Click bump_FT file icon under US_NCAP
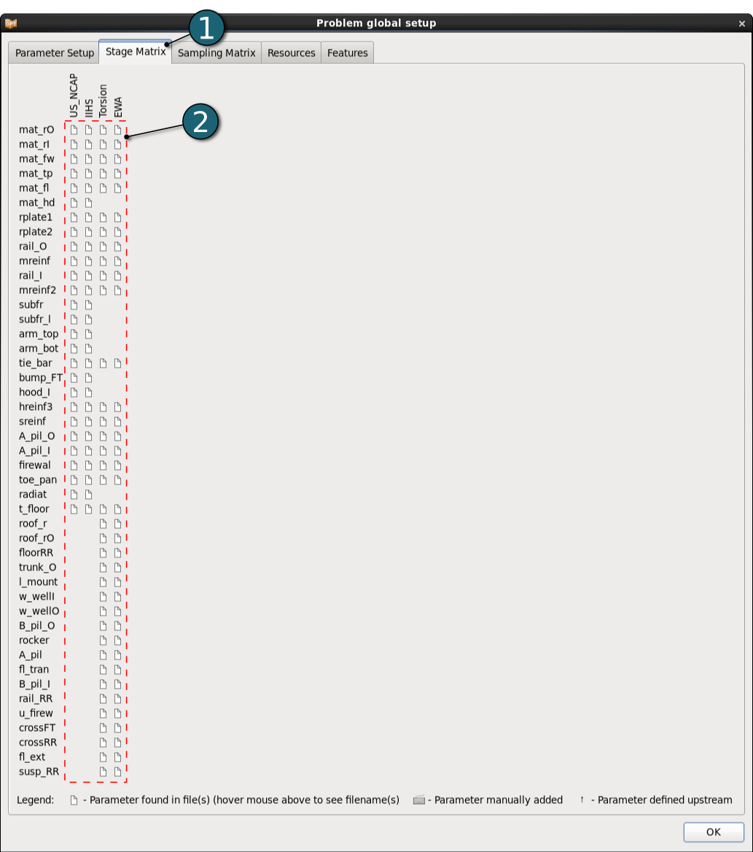The image size is (753, 852). pos(74,378)
